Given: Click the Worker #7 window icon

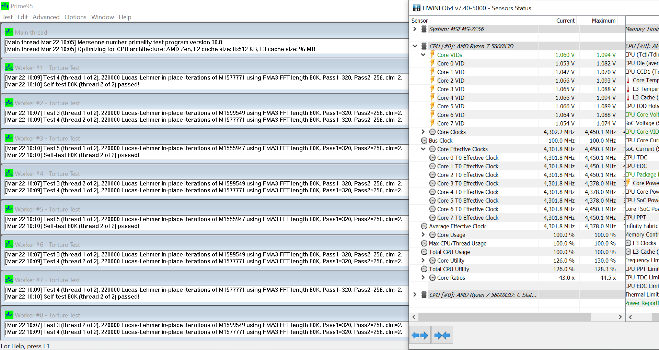Looking at the screenshot, I should (x=9, y=280).
